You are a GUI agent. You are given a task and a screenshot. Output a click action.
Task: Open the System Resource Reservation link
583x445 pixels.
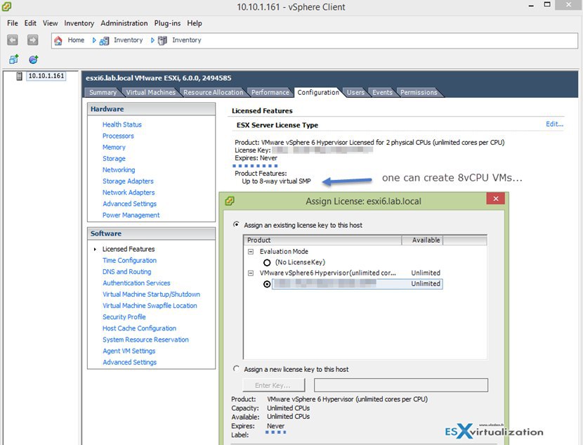146,340
